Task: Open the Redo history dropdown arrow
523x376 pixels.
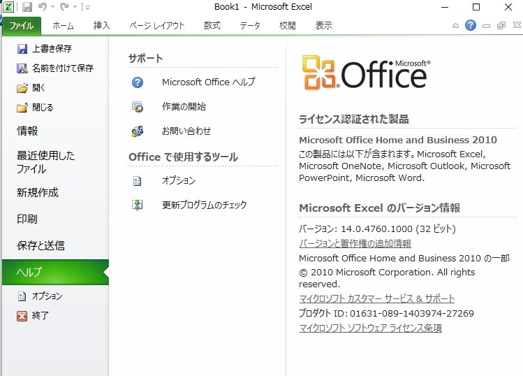Action: pos(75,7)
